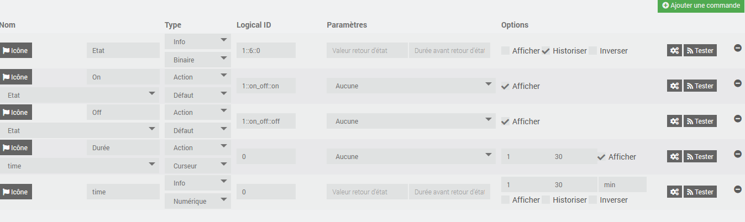Image resolution: width=745 pixels, height=222 pixels.
Task: Open advanced settings gears for On command
Action: coord(674,86)
